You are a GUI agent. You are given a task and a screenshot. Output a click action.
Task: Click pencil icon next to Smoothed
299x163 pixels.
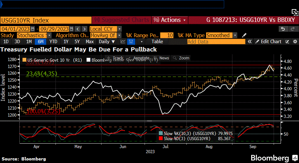[244, 35]
